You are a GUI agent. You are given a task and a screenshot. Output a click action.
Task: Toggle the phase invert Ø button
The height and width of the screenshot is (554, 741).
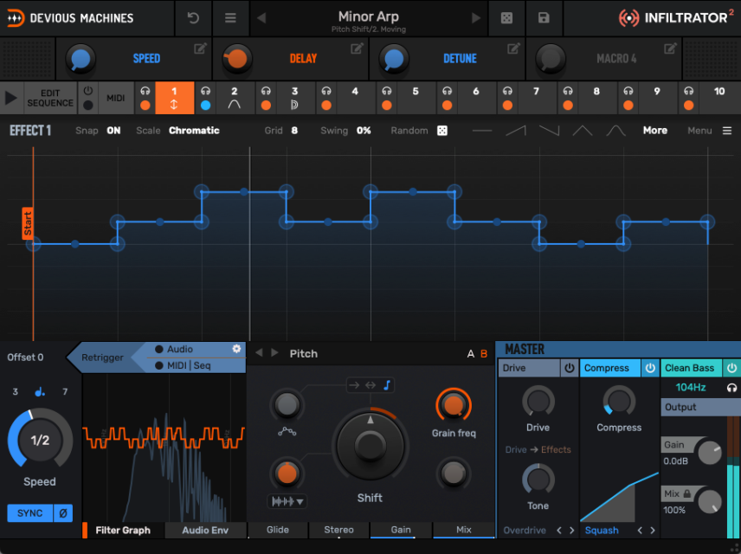click(x=63, y=512)
